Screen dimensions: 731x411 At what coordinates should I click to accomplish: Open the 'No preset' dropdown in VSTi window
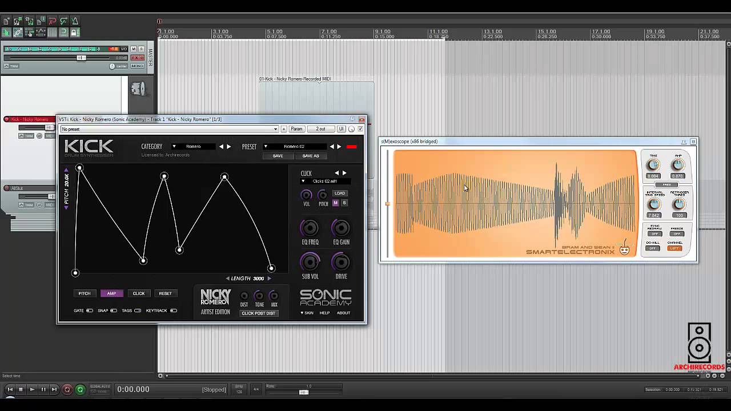coord(170,129)
